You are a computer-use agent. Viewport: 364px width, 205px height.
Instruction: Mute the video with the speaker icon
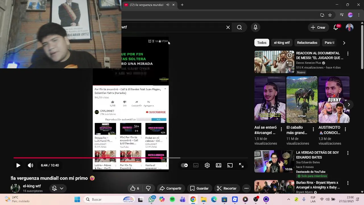(x=30, y=165)
